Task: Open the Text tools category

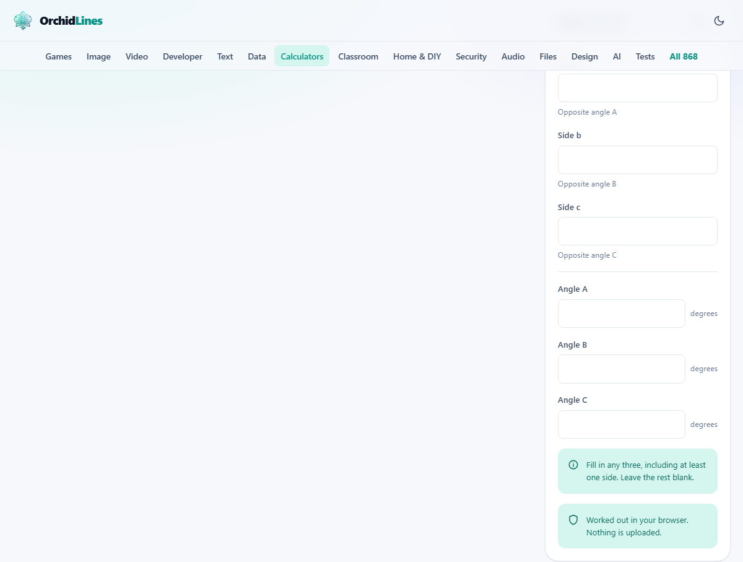Action: (225, 56)
